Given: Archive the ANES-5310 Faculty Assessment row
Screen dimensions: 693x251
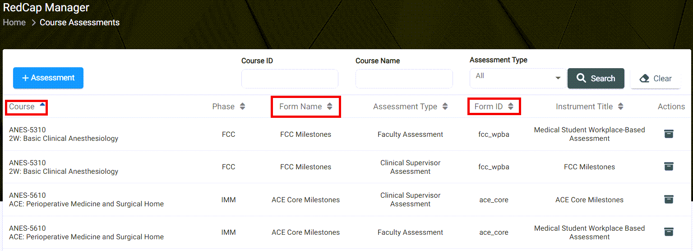Looking at the screenshot, I should (x=669, y=134).
